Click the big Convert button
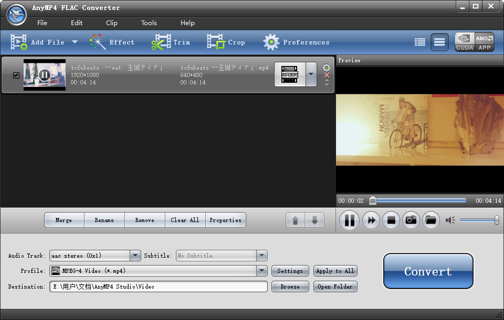 [428, 271]
